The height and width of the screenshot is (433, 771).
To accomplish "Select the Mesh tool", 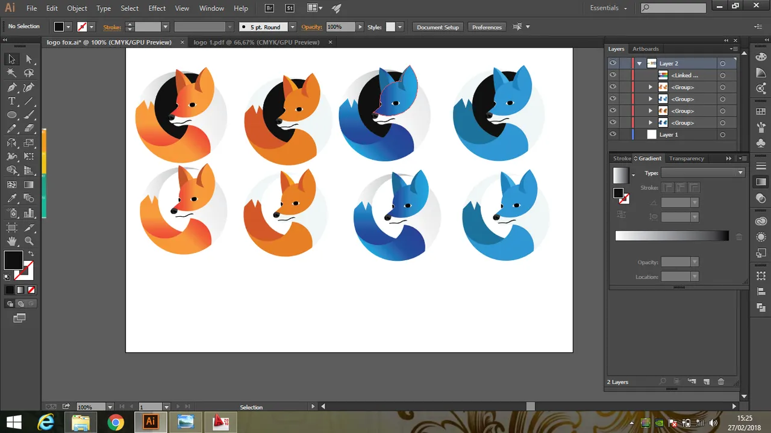I will [11, 185].
